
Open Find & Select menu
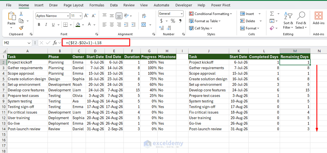click(x=301, y=20)
